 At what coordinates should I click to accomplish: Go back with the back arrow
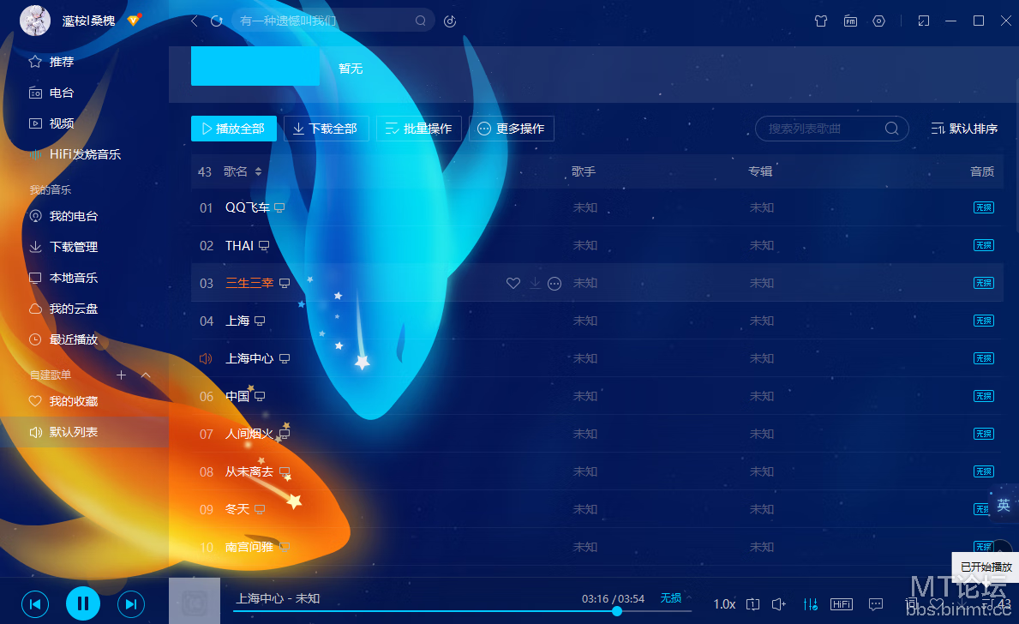(195, 21)
